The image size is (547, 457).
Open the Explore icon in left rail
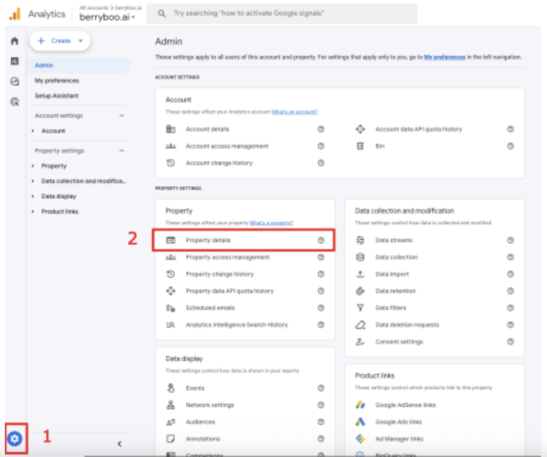point(15,81)
